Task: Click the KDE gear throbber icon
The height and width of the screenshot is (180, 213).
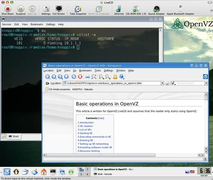Action: pyautogui.click(x=205, y=76)
